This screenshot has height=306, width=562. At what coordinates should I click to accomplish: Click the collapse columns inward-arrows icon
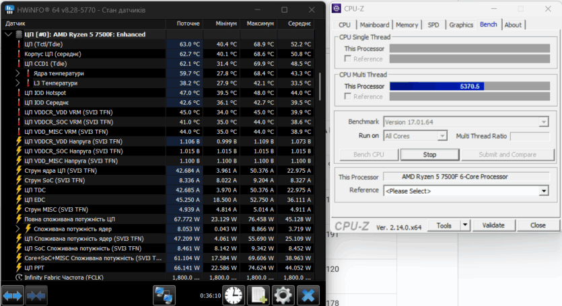click(36, 294)
